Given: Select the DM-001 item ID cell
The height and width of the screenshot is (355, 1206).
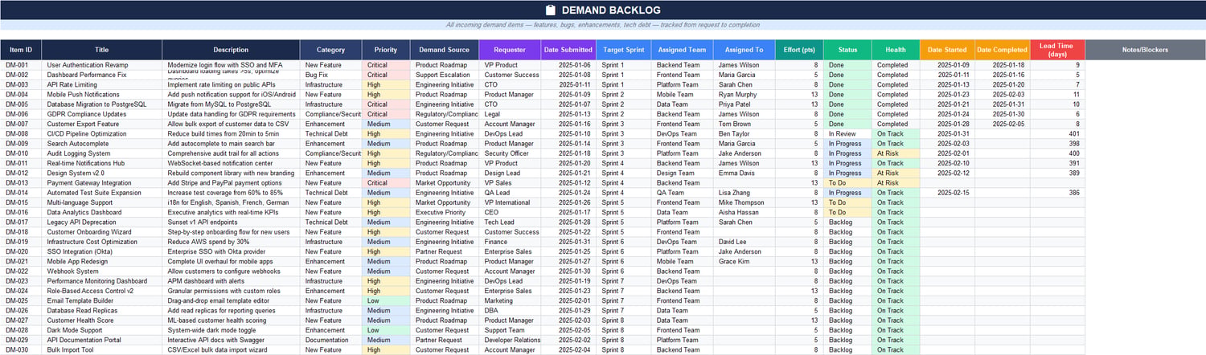Looking at the screenshot, I should coord(21,65).
